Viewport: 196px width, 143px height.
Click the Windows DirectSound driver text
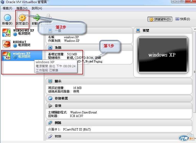tap(83, 112)
